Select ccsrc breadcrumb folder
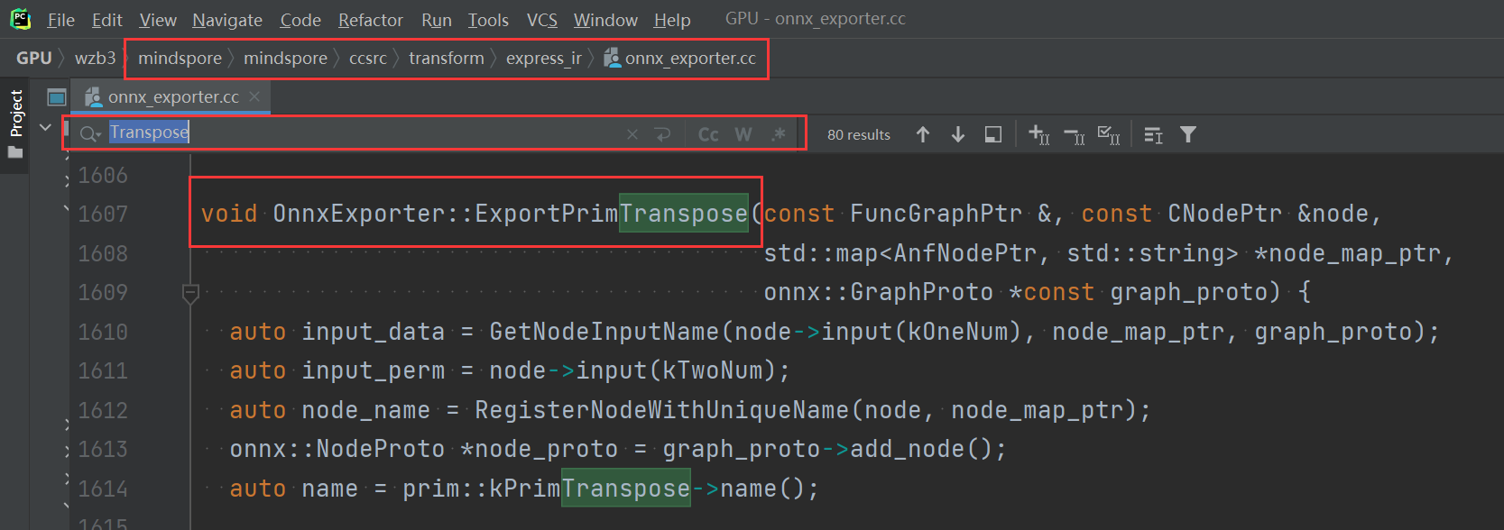The image size is (1504, 530). 368,58
